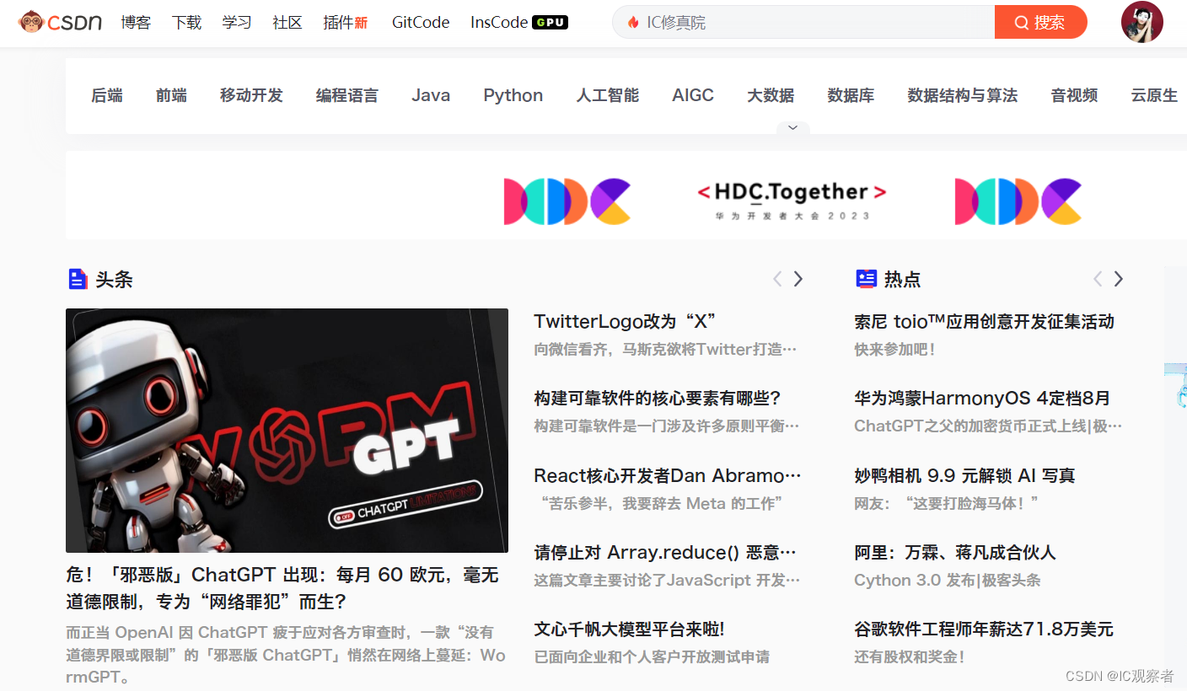Screen dimensions: 1187x691
Task: Select the AIGC category tab
Action: [693, 95]
